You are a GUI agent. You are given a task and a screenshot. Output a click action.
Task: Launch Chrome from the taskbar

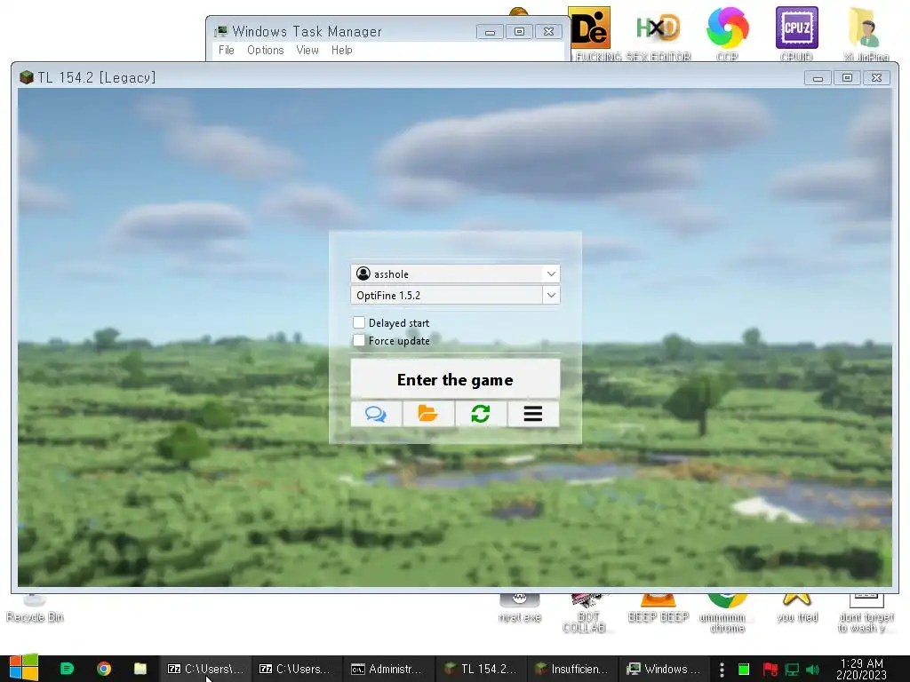pyautogui.click(x=104, y=669)
